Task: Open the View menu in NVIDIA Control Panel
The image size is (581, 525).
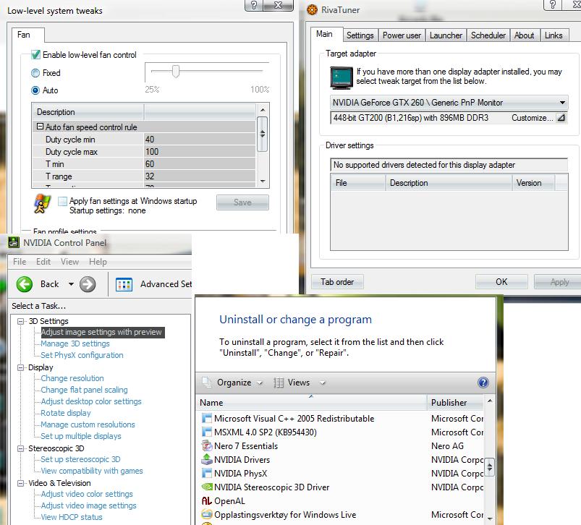Action: 69,262
